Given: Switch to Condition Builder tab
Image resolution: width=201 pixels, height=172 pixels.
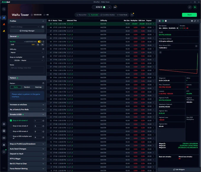Looking at the screenshot, I should click(108, 15).
